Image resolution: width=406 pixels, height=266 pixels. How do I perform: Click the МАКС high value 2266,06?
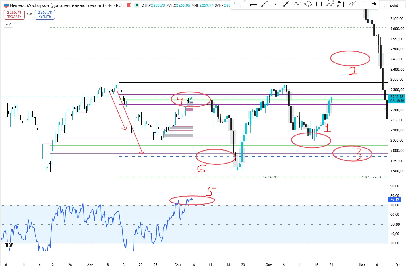coord(183,5)
